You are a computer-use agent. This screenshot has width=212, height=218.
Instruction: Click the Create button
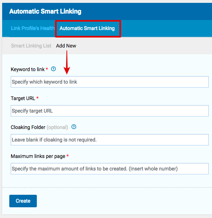point(23,201)
